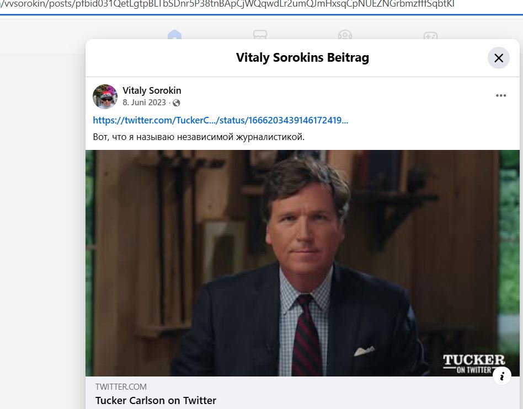Screen dimensions: 523x409
Task: Open the Gaming controller icon
Action: tap(430, 35)
